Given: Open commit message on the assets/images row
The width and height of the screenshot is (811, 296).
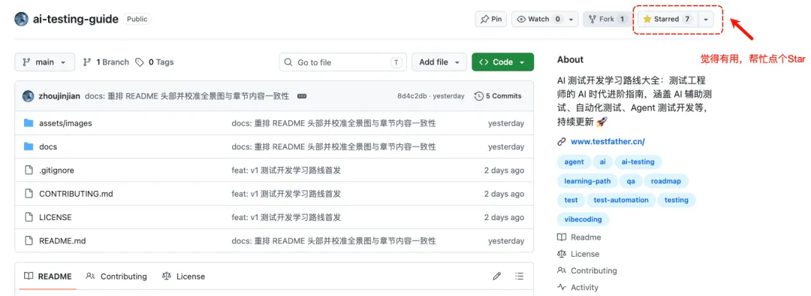Looking at the screenshot, I should (333, 123).
